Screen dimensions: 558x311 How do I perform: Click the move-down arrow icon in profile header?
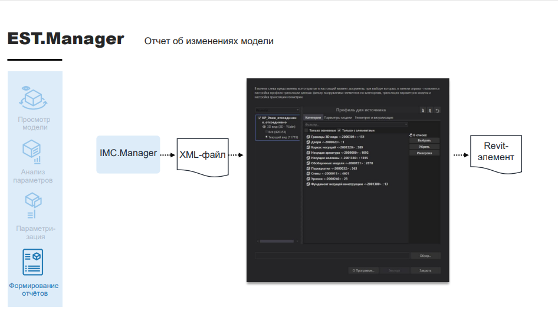coord(423,111)
